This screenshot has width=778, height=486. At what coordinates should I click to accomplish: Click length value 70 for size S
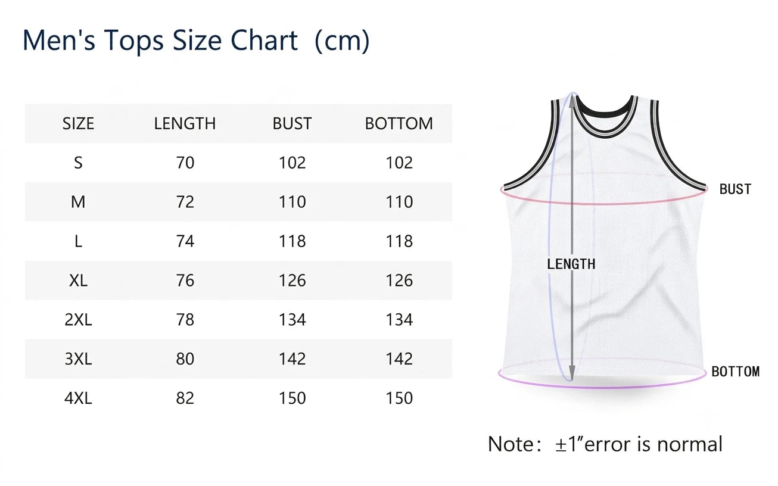(185, 163)
